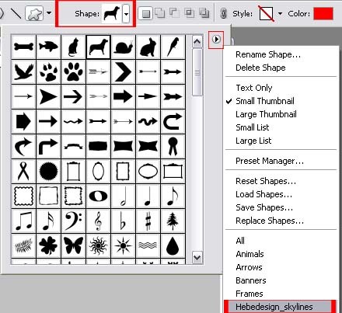The height and width of the screenshot is (313, 342).
Task: Choose the fish shape thumbnail
Action: point(48,47)
